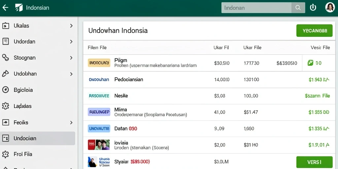Click the $51.47 value in Mlima row
The height and width of the screenshot is (169, 338).
tap(251, 112)
